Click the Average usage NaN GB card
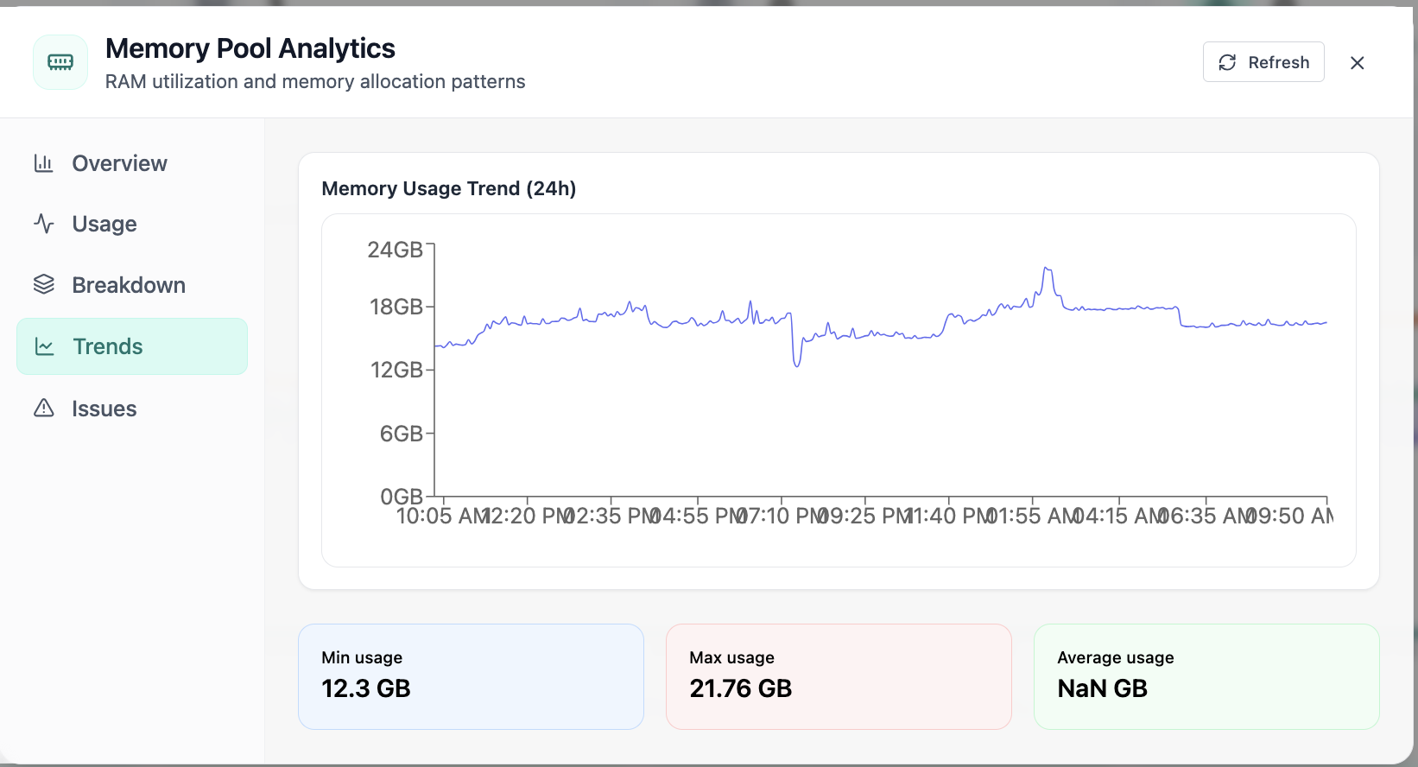This screenshot has height=767, width=1418. 1206,676
